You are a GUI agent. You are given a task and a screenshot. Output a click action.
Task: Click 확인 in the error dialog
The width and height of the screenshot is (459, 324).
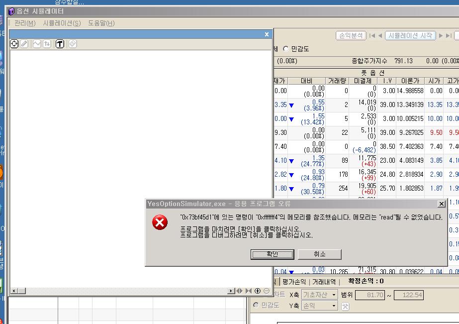(273, 254)
